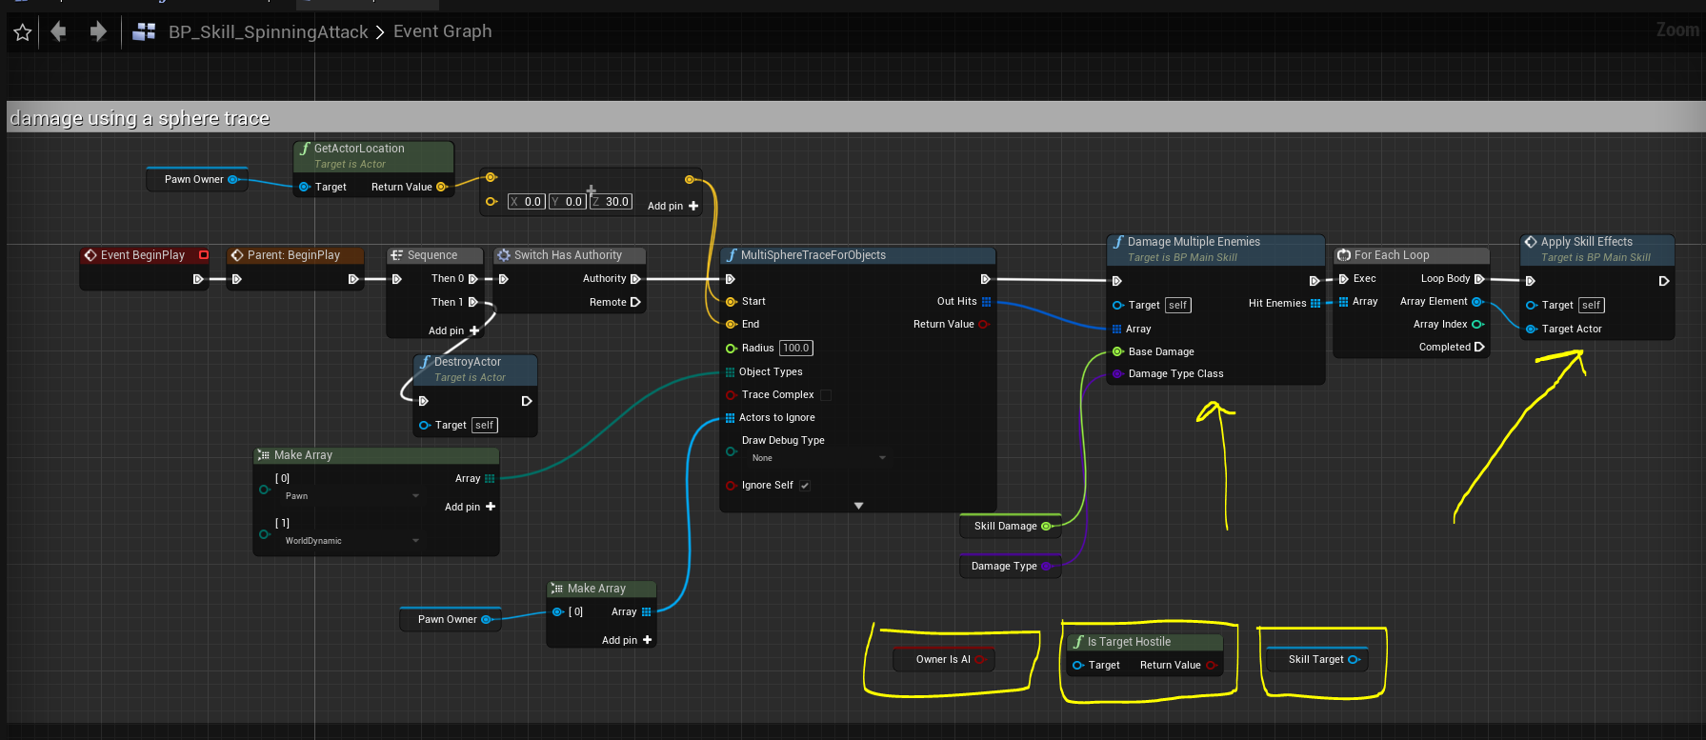Click GetActorLocation's Return Value pin

click(441, 187)
